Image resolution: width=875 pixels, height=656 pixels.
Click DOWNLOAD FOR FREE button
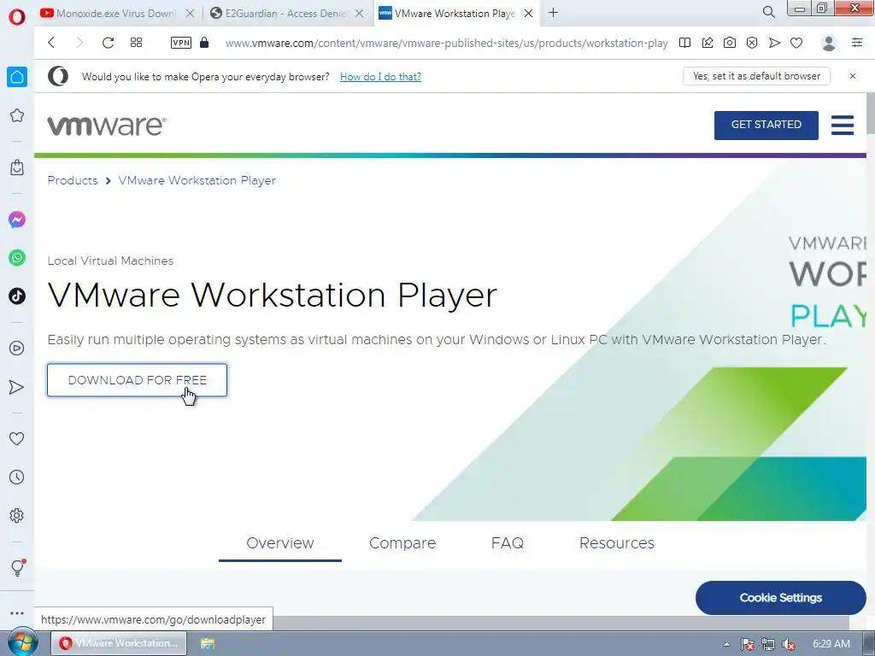click(137, 380)
